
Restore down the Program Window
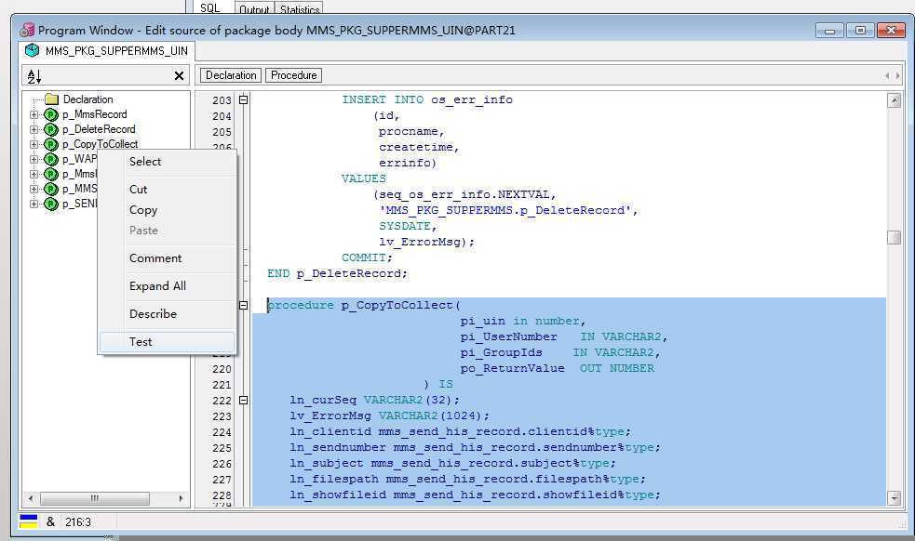tap(860, 31)
